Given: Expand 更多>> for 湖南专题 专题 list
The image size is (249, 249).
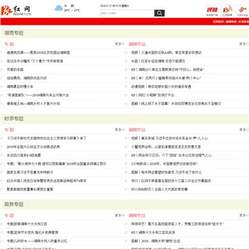Looking at the screenshot, I should point(120,44).
